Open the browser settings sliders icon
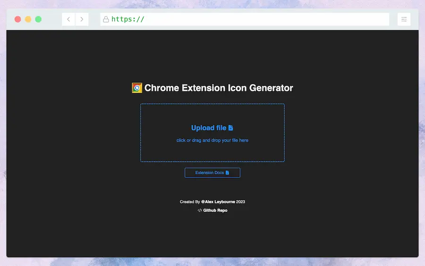Screen dimensions: 425x266 (x=404, y=19)
